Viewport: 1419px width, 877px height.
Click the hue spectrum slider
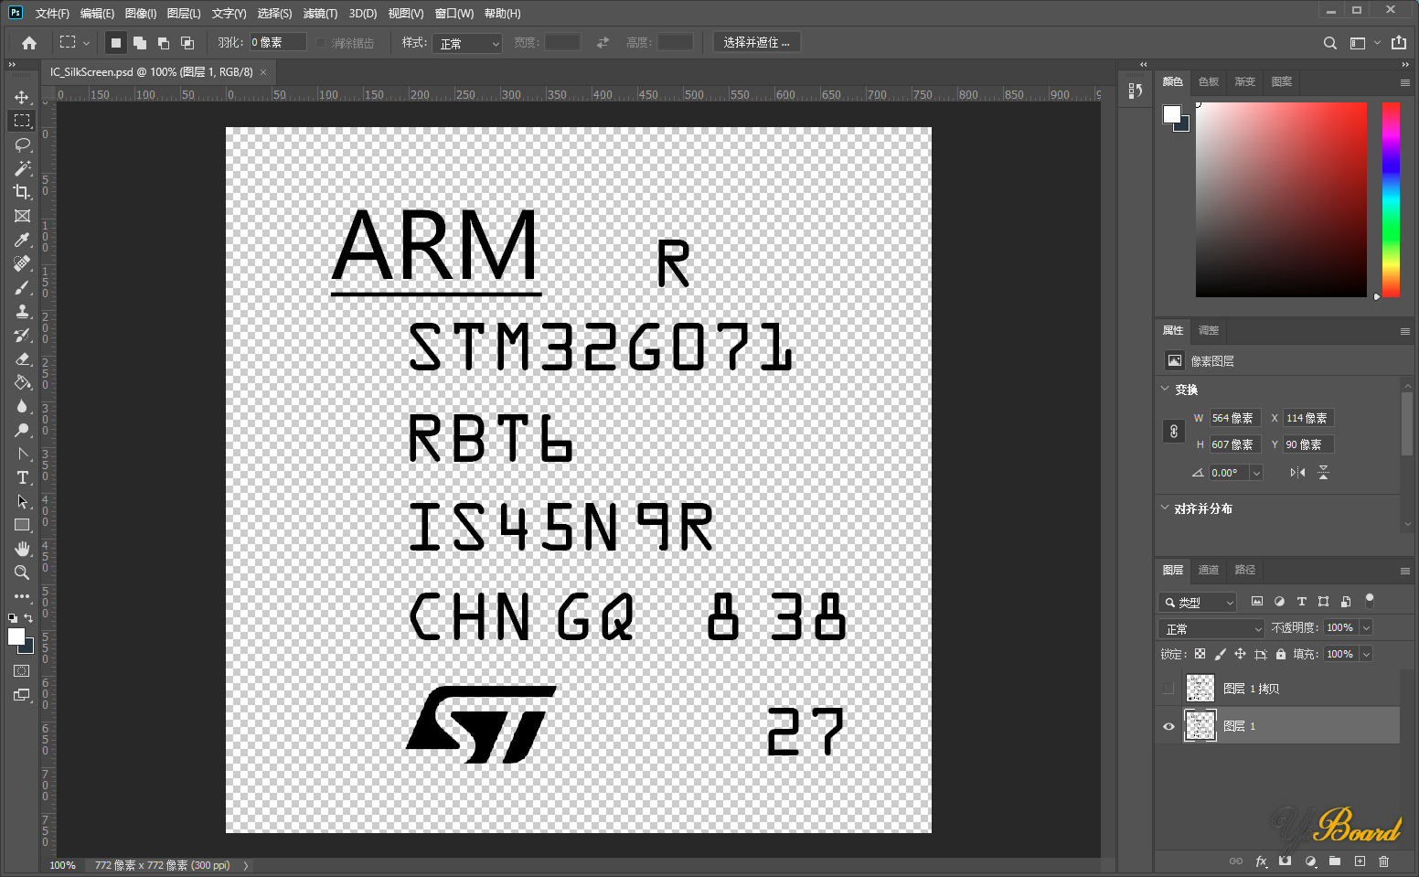coord(1391,199)
